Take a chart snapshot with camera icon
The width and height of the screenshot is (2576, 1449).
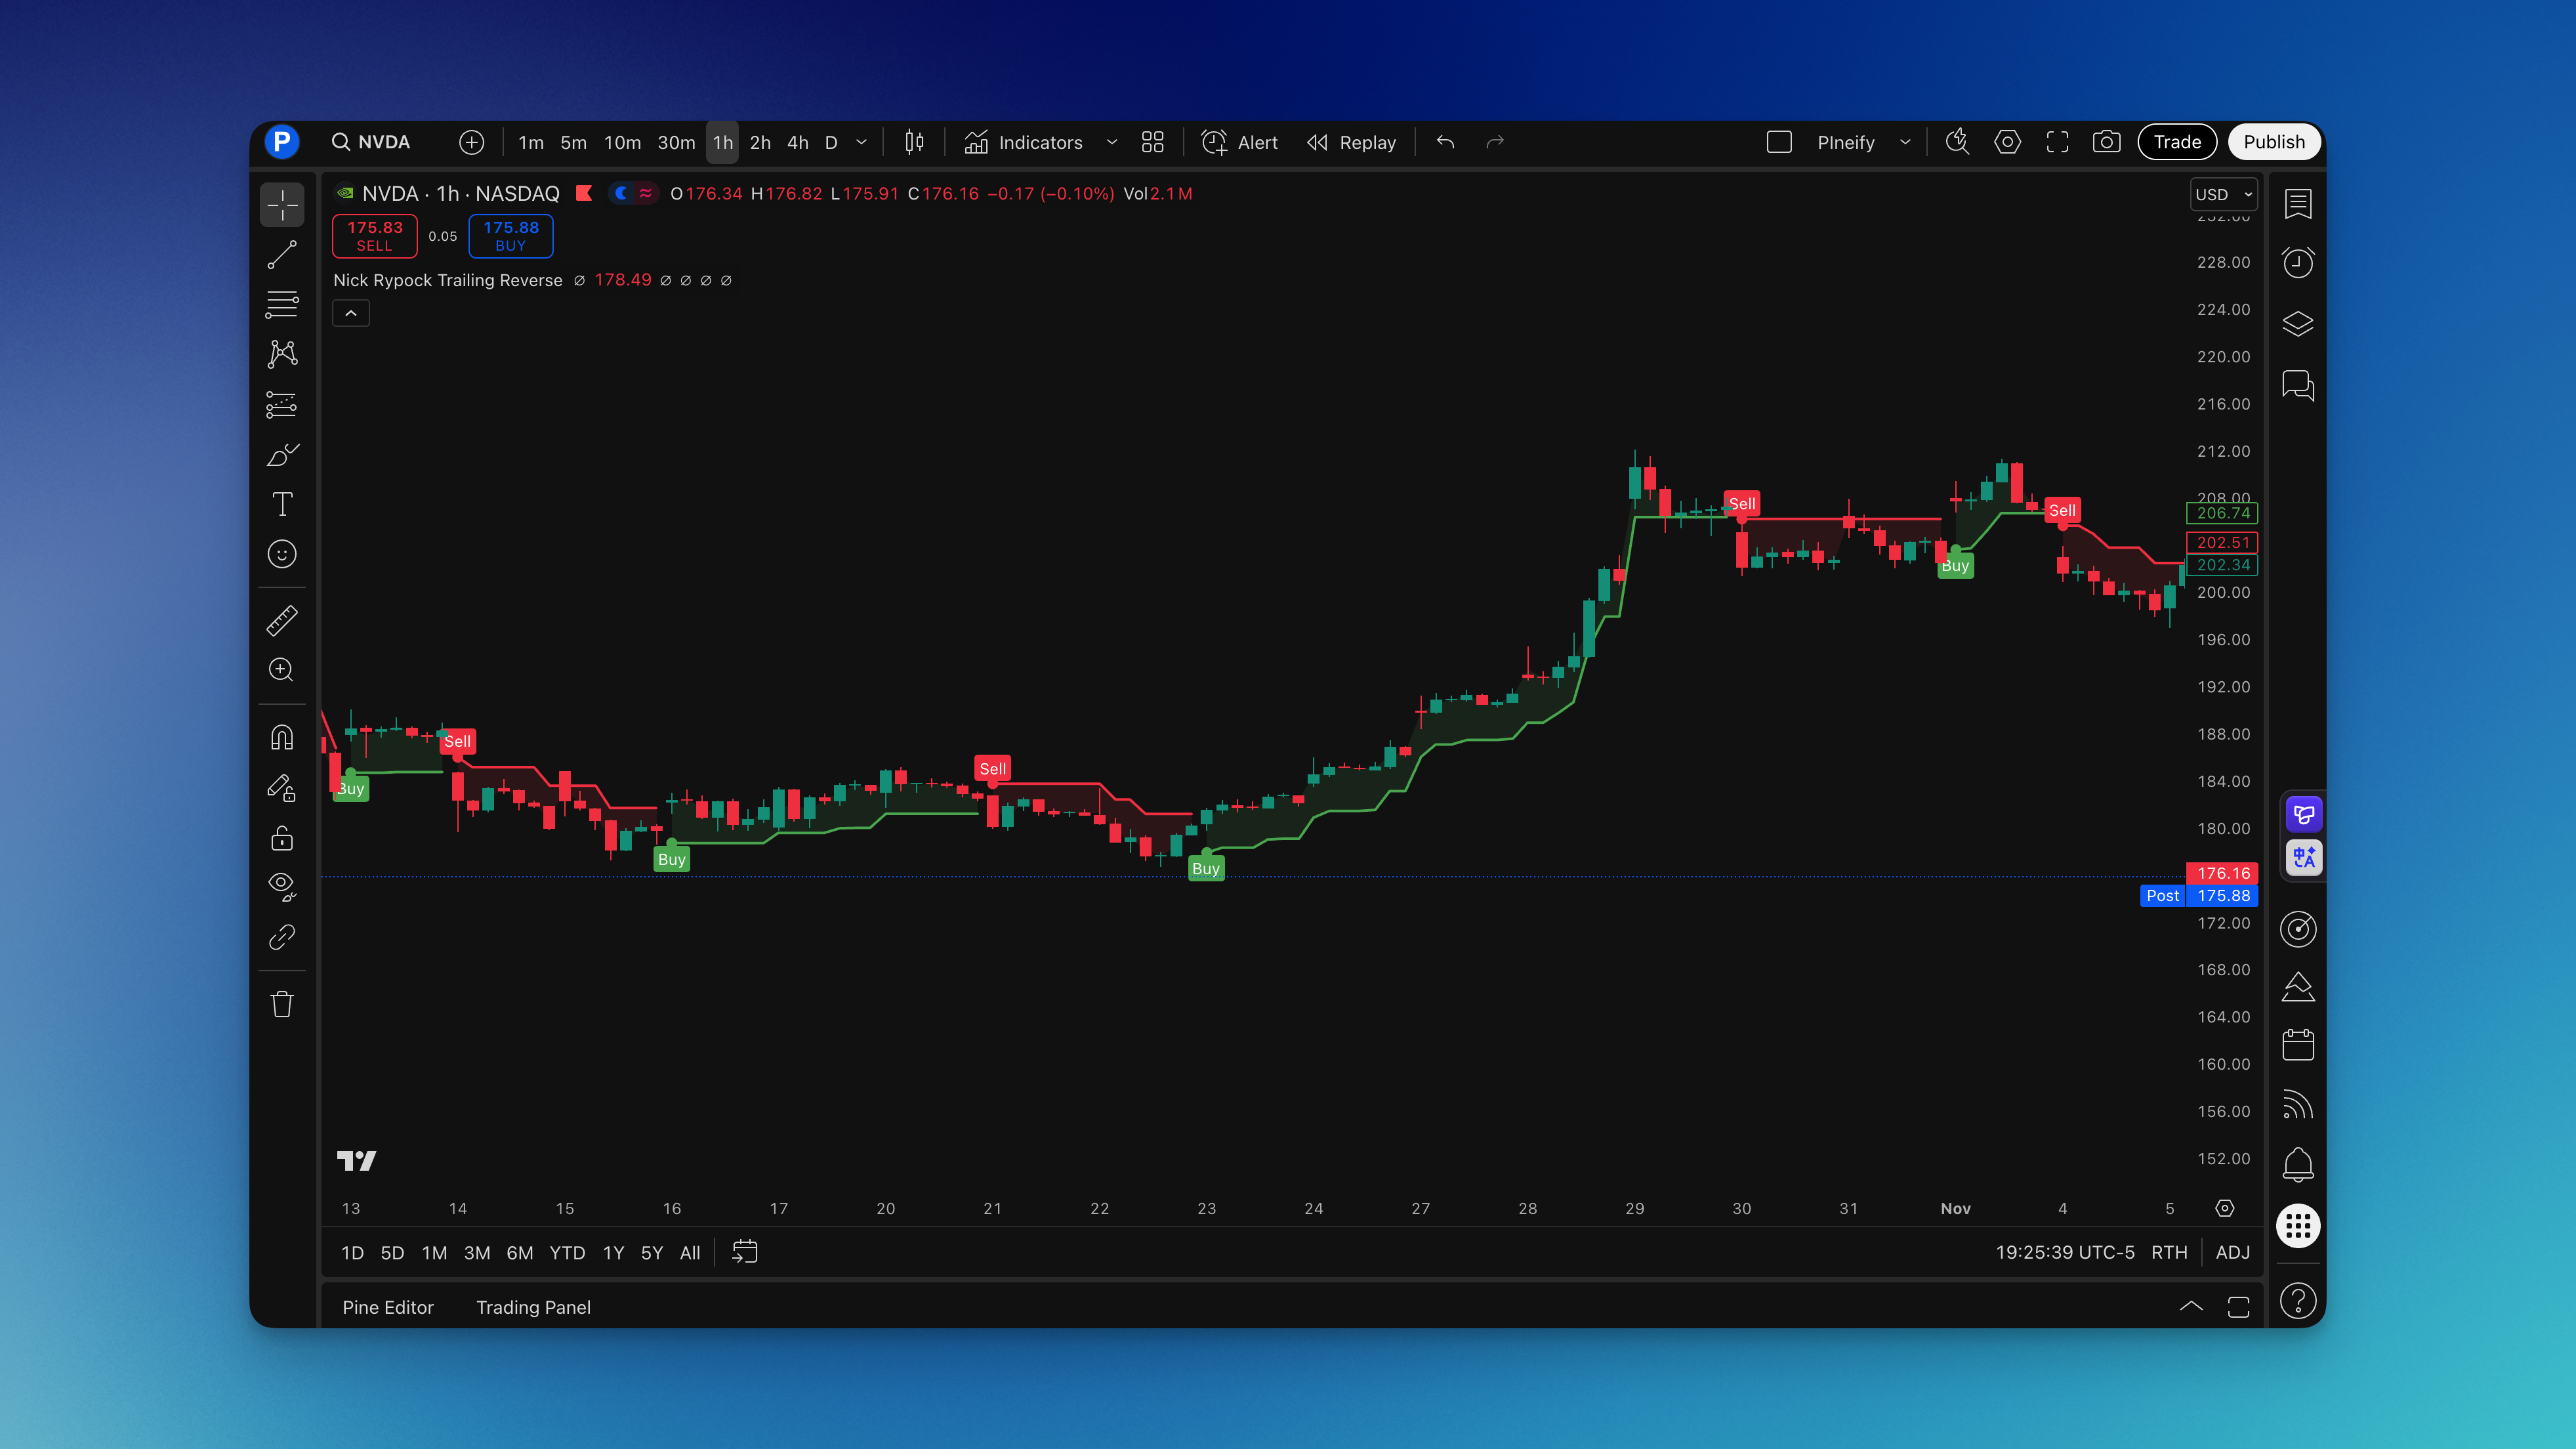pos(2107,142)
